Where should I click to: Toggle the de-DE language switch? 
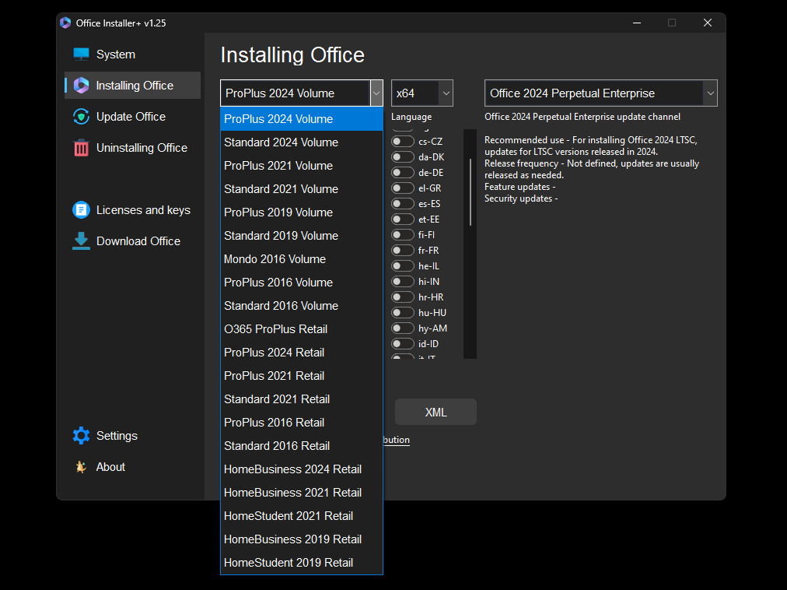pyautogui.click(x=403, y=173)
